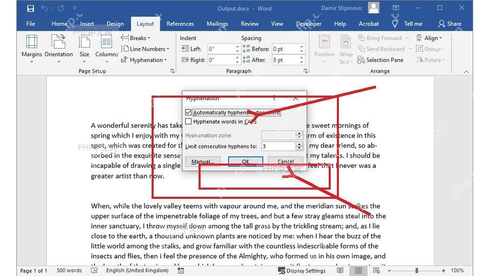
Task: Adjust the Indent Right spinner arrows
Action: point(237,60)
